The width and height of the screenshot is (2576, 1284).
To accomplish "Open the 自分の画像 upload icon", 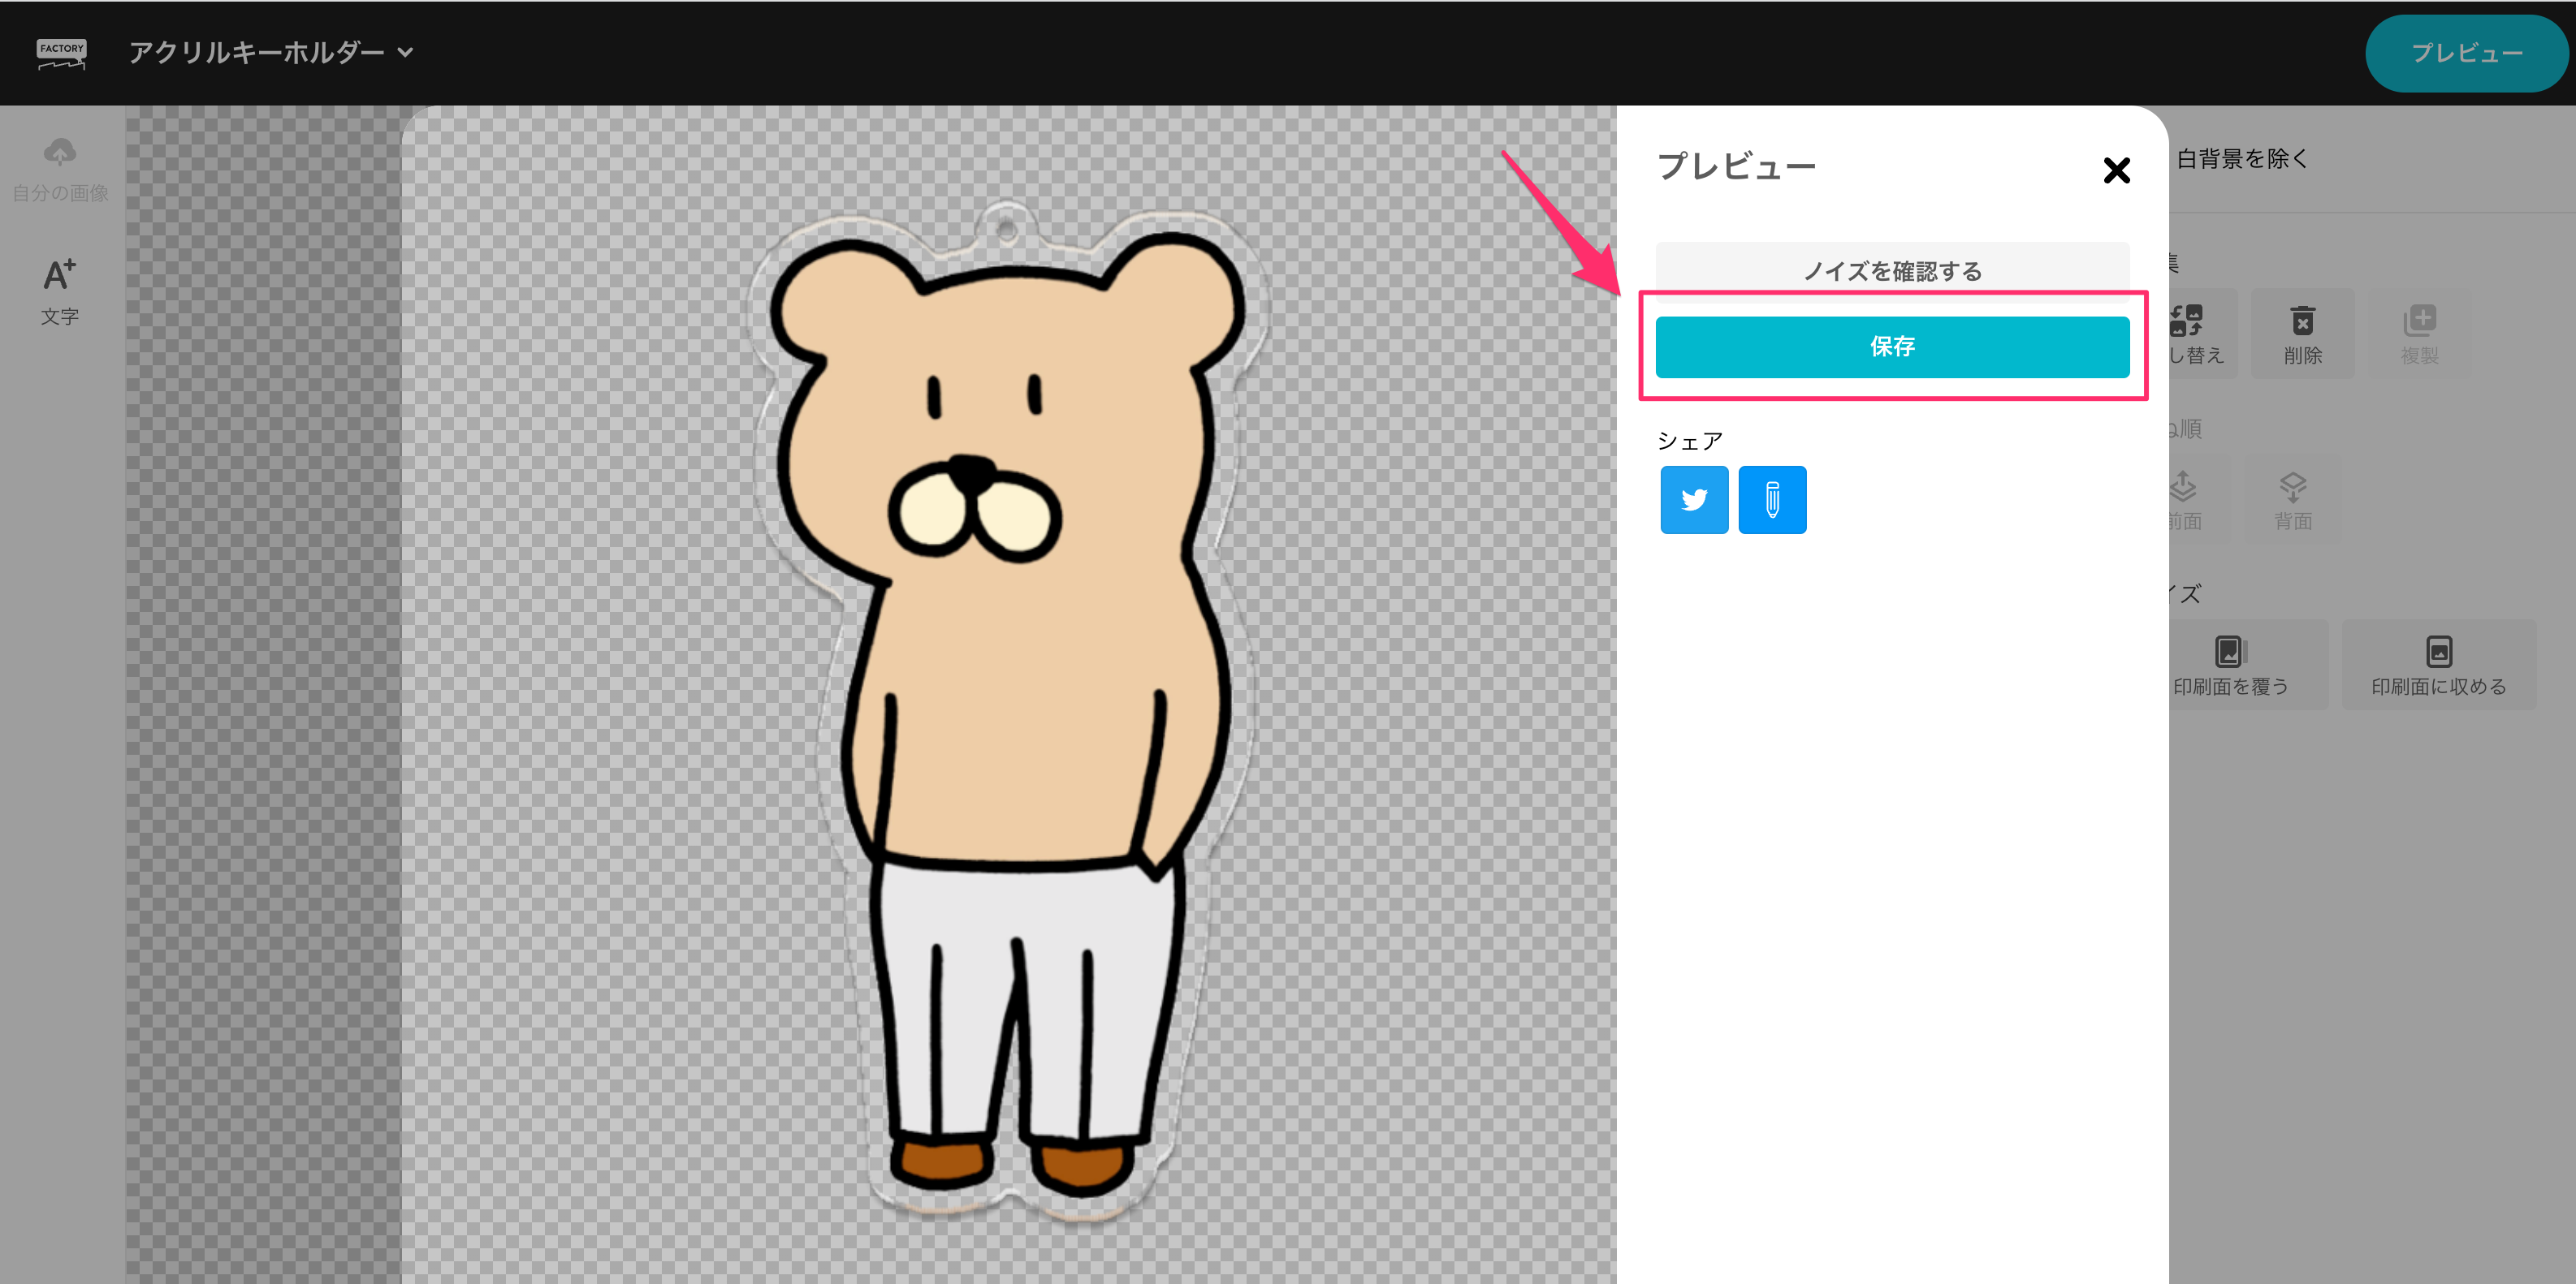I will point(60,153).
